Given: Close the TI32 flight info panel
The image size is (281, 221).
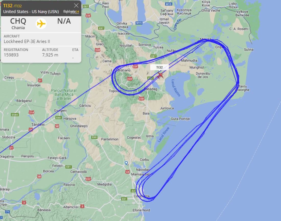Looking at the screenshot, I should pos(76,6).
